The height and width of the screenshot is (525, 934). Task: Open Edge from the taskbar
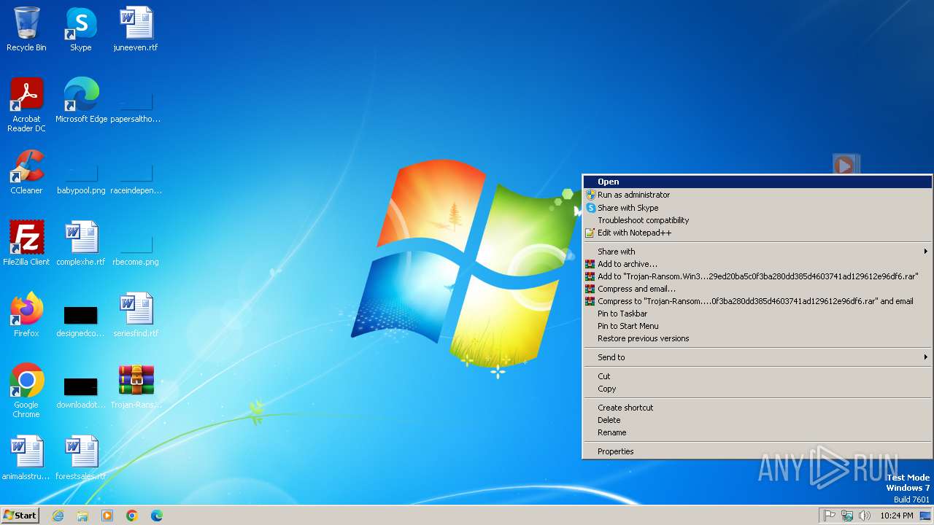[x=157, y=516]
